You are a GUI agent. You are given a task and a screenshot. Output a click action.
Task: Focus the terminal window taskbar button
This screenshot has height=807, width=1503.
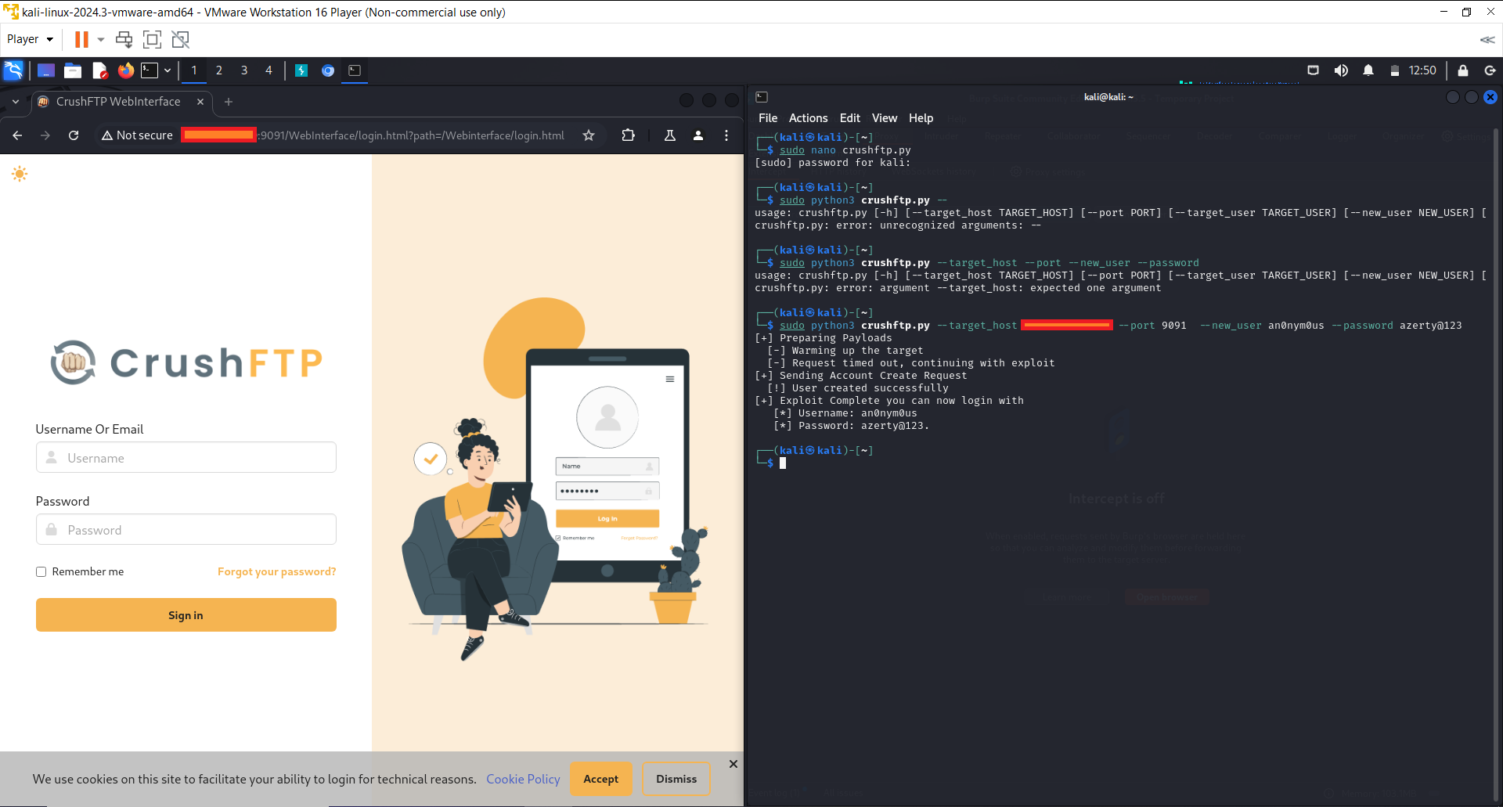click(x=355, y=70)
